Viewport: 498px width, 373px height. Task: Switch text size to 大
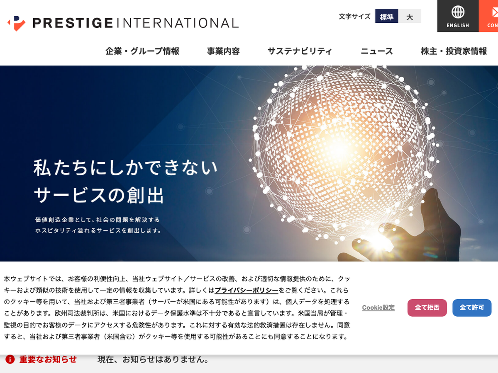click(x=410, y=17)
